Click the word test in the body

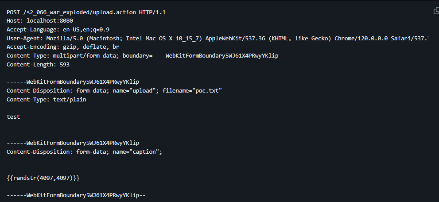point(13,117)
